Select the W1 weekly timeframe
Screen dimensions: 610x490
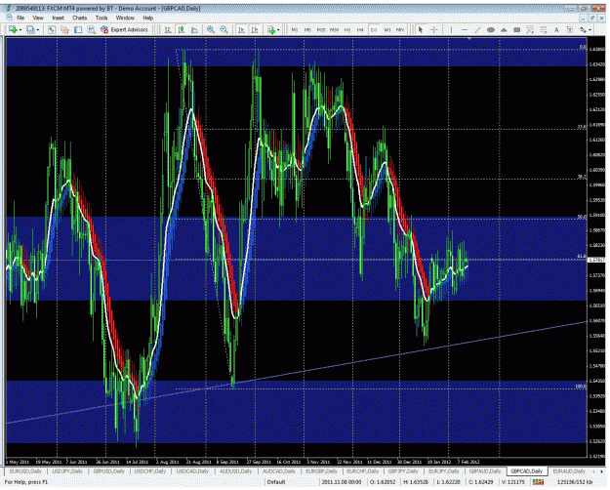(x=387, y=29)
